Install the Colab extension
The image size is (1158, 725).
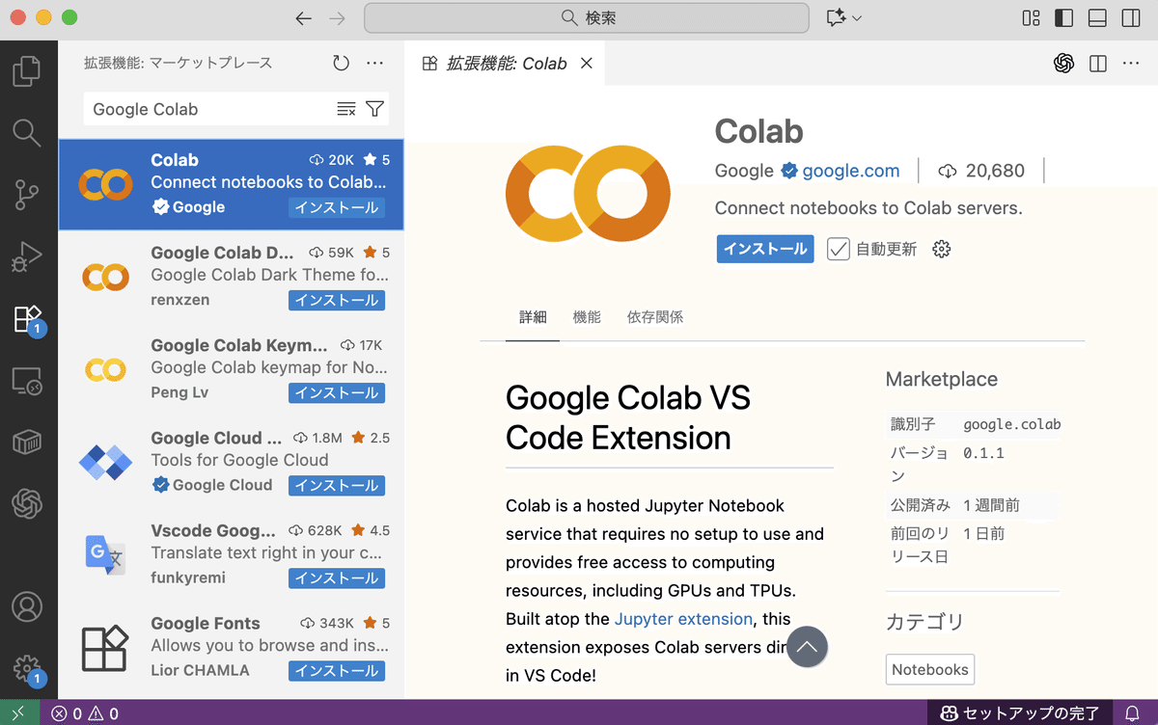[764, 248]
